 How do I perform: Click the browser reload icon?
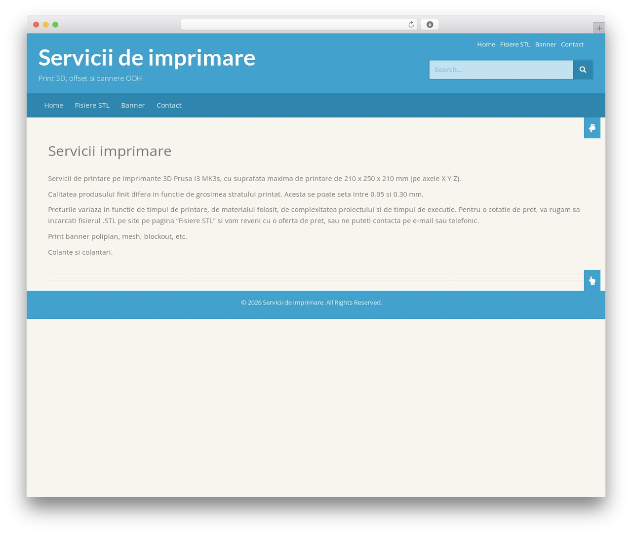point(411,25)
